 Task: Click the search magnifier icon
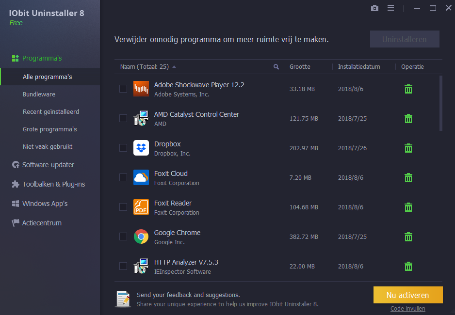(x=276, y=67)
